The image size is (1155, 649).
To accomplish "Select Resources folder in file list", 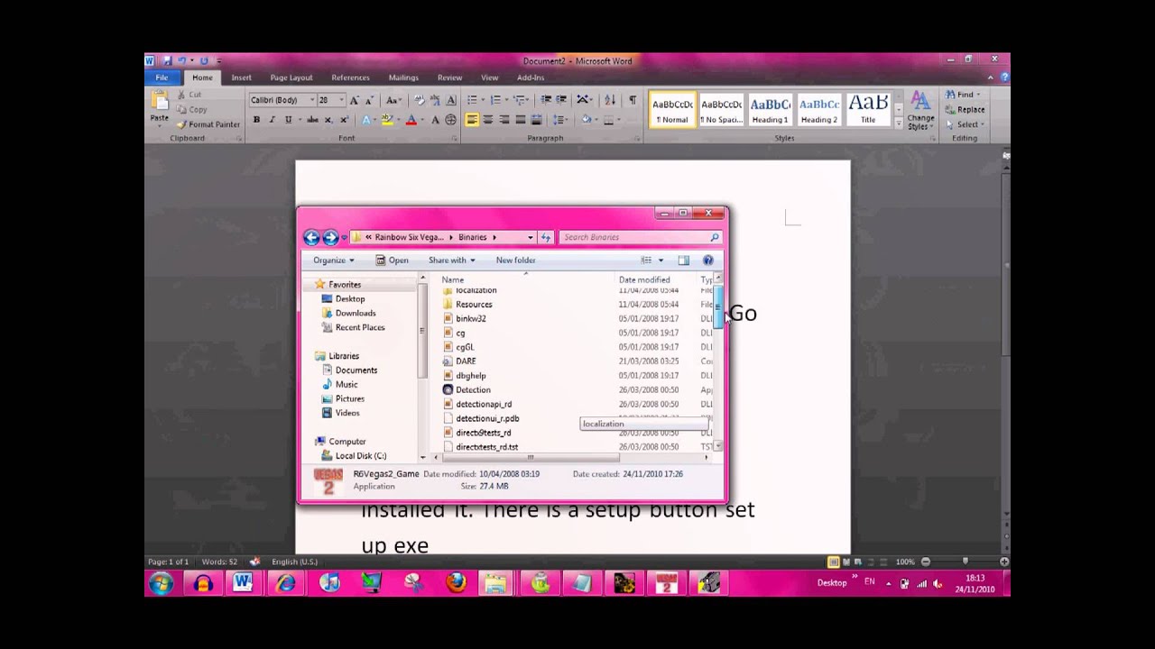I will (x=467, y=305).
